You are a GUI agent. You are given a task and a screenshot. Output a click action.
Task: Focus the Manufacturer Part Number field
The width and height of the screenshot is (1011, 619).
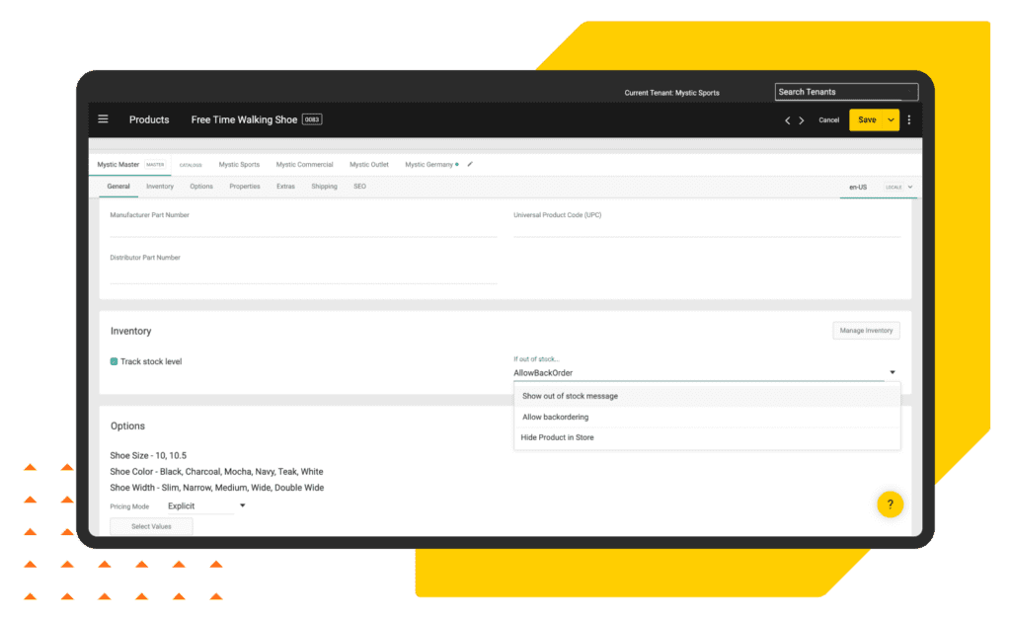303,229
